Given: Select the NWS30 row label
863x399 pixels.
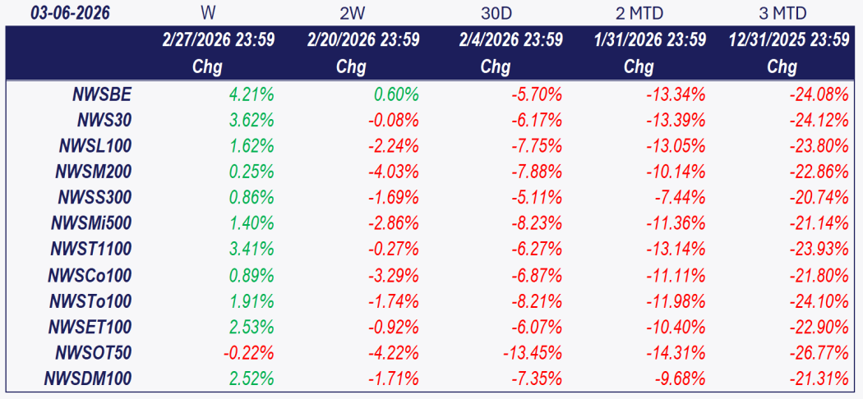Looking at the screenshot, I should point(104,120).
